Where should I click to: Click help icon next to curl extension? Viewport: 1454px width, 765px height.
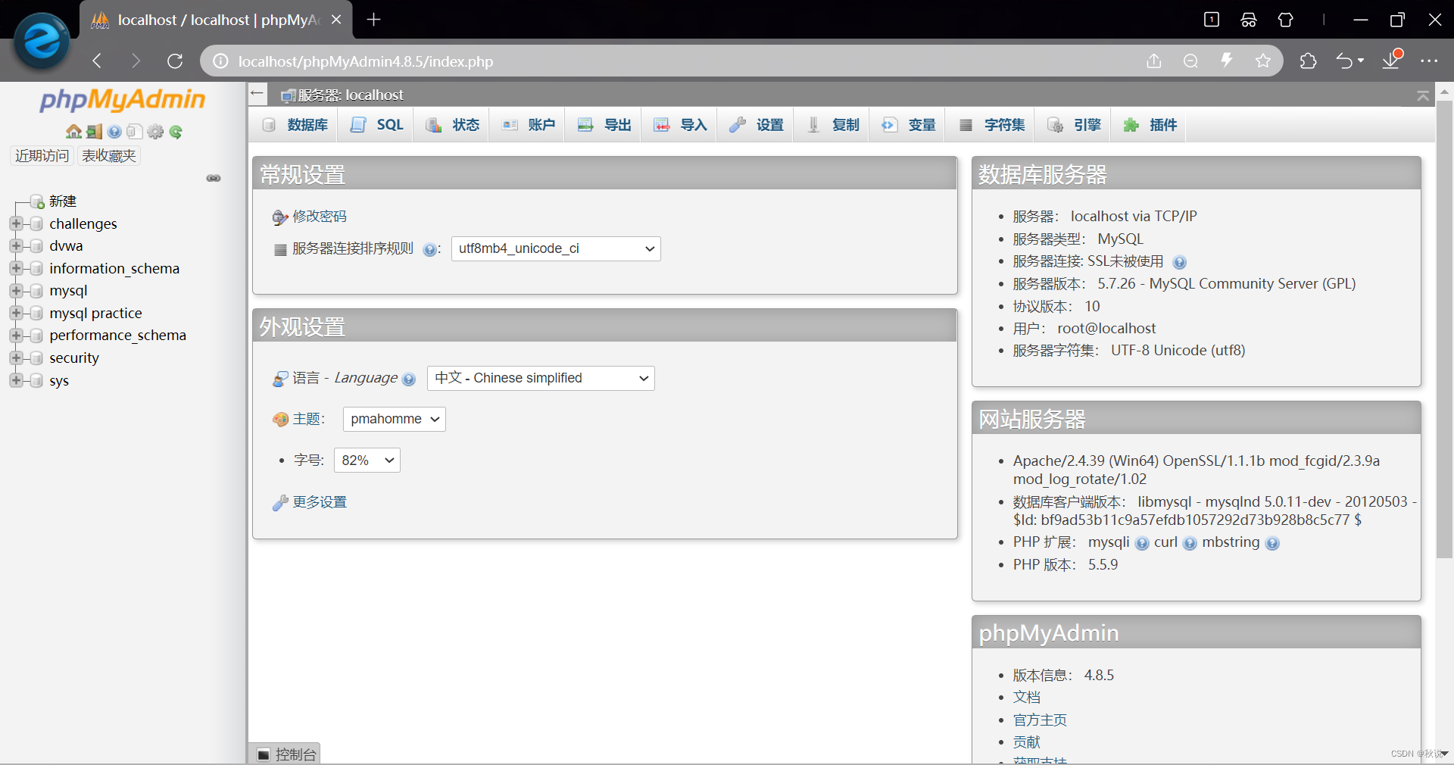[1190, 544]
